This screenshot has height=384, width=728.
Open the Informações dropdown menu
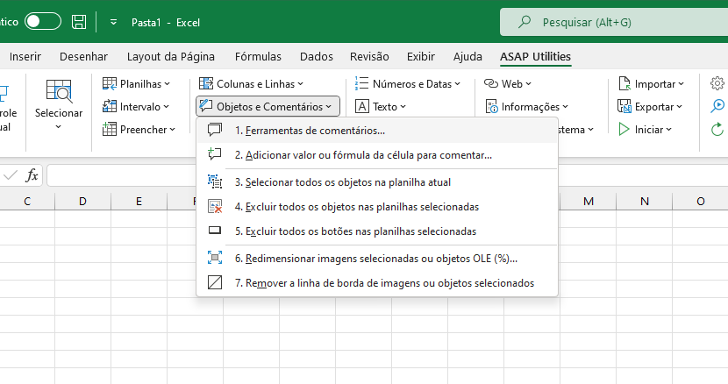(x=527, y=106)
